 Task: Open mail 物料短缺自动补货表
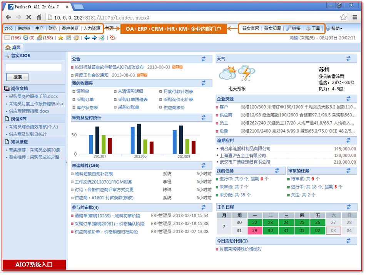(x=94, y=174)
